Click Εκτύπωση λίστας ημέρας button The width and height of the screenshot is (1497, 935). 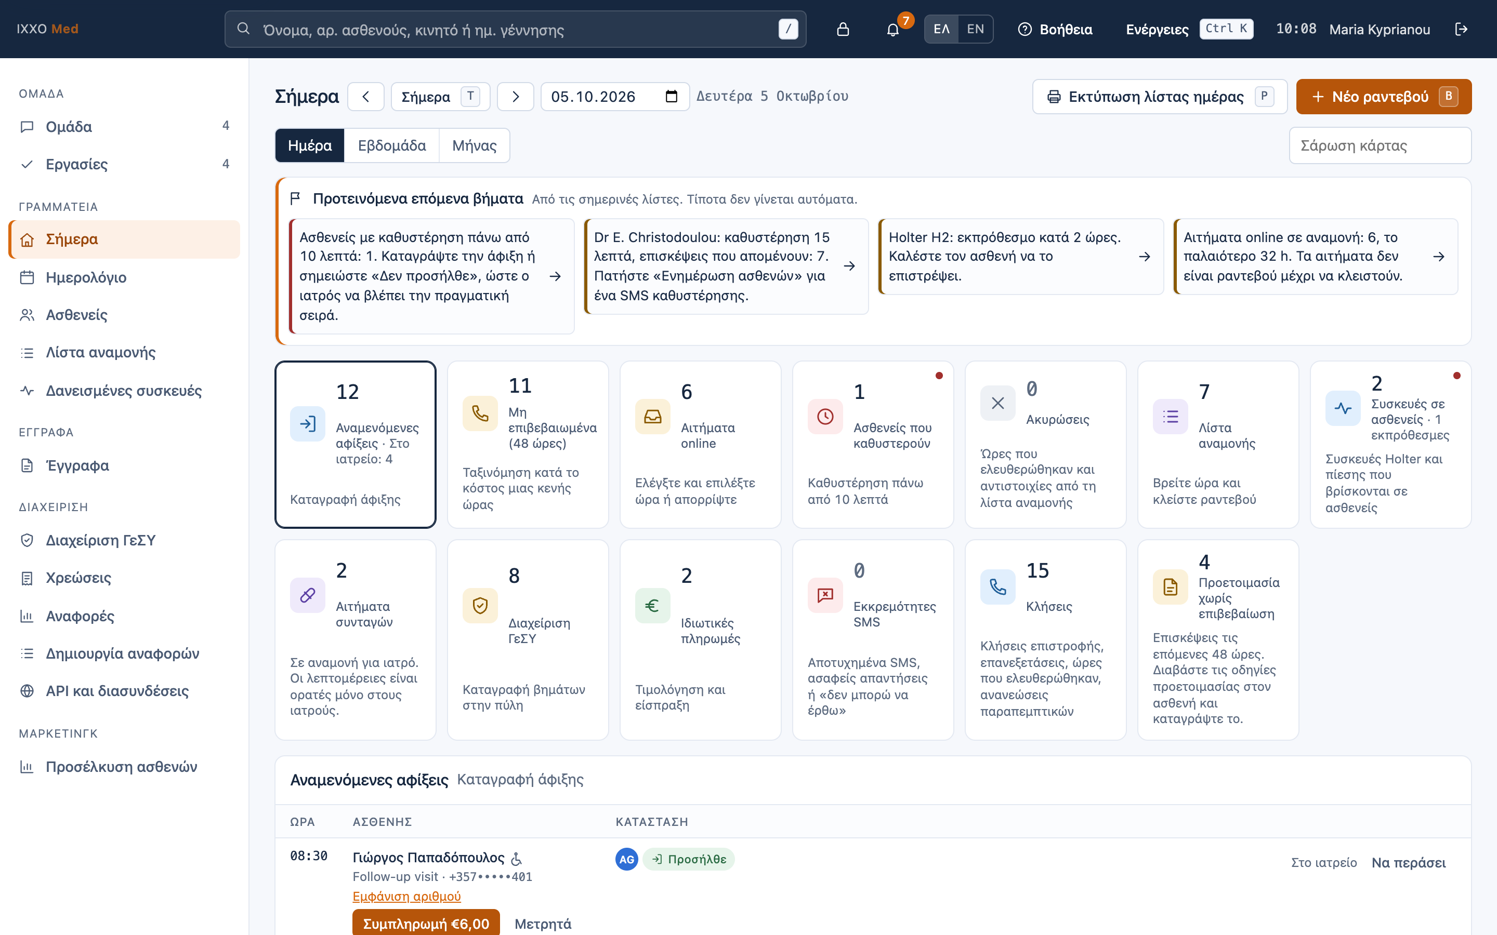tap(1159, 97)
